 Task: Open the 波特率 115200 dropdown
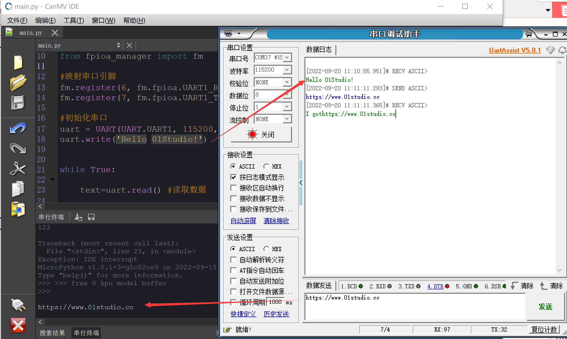click(x=287, y=70)
